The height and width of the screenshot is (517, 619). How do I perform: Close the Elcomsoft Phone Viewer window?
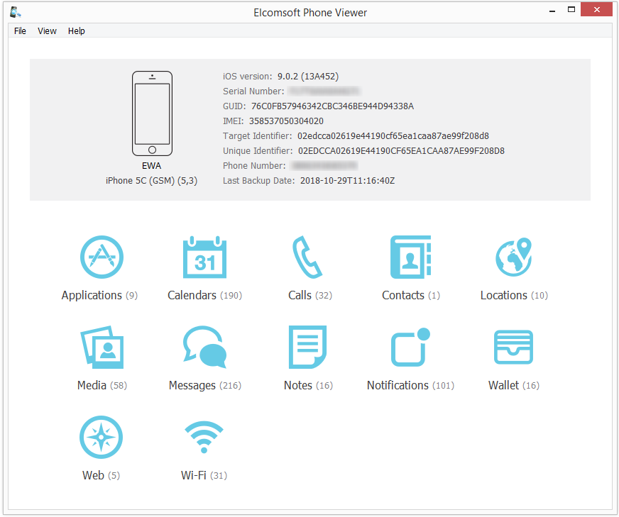point(596,9)
